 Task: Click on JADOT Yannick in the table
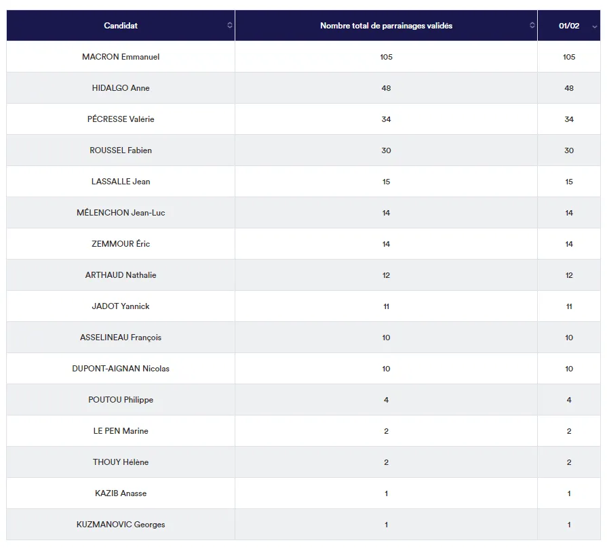[121, 306]
